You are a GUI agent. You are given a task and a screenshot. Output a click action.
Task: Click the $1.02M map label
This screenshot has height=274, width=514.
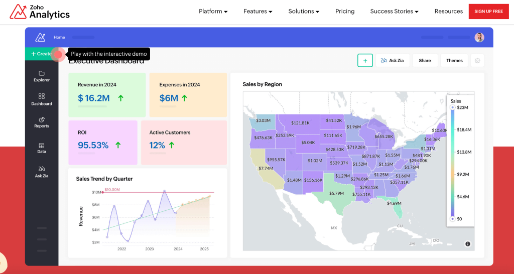pyautogui.click(x=315, y=161)
